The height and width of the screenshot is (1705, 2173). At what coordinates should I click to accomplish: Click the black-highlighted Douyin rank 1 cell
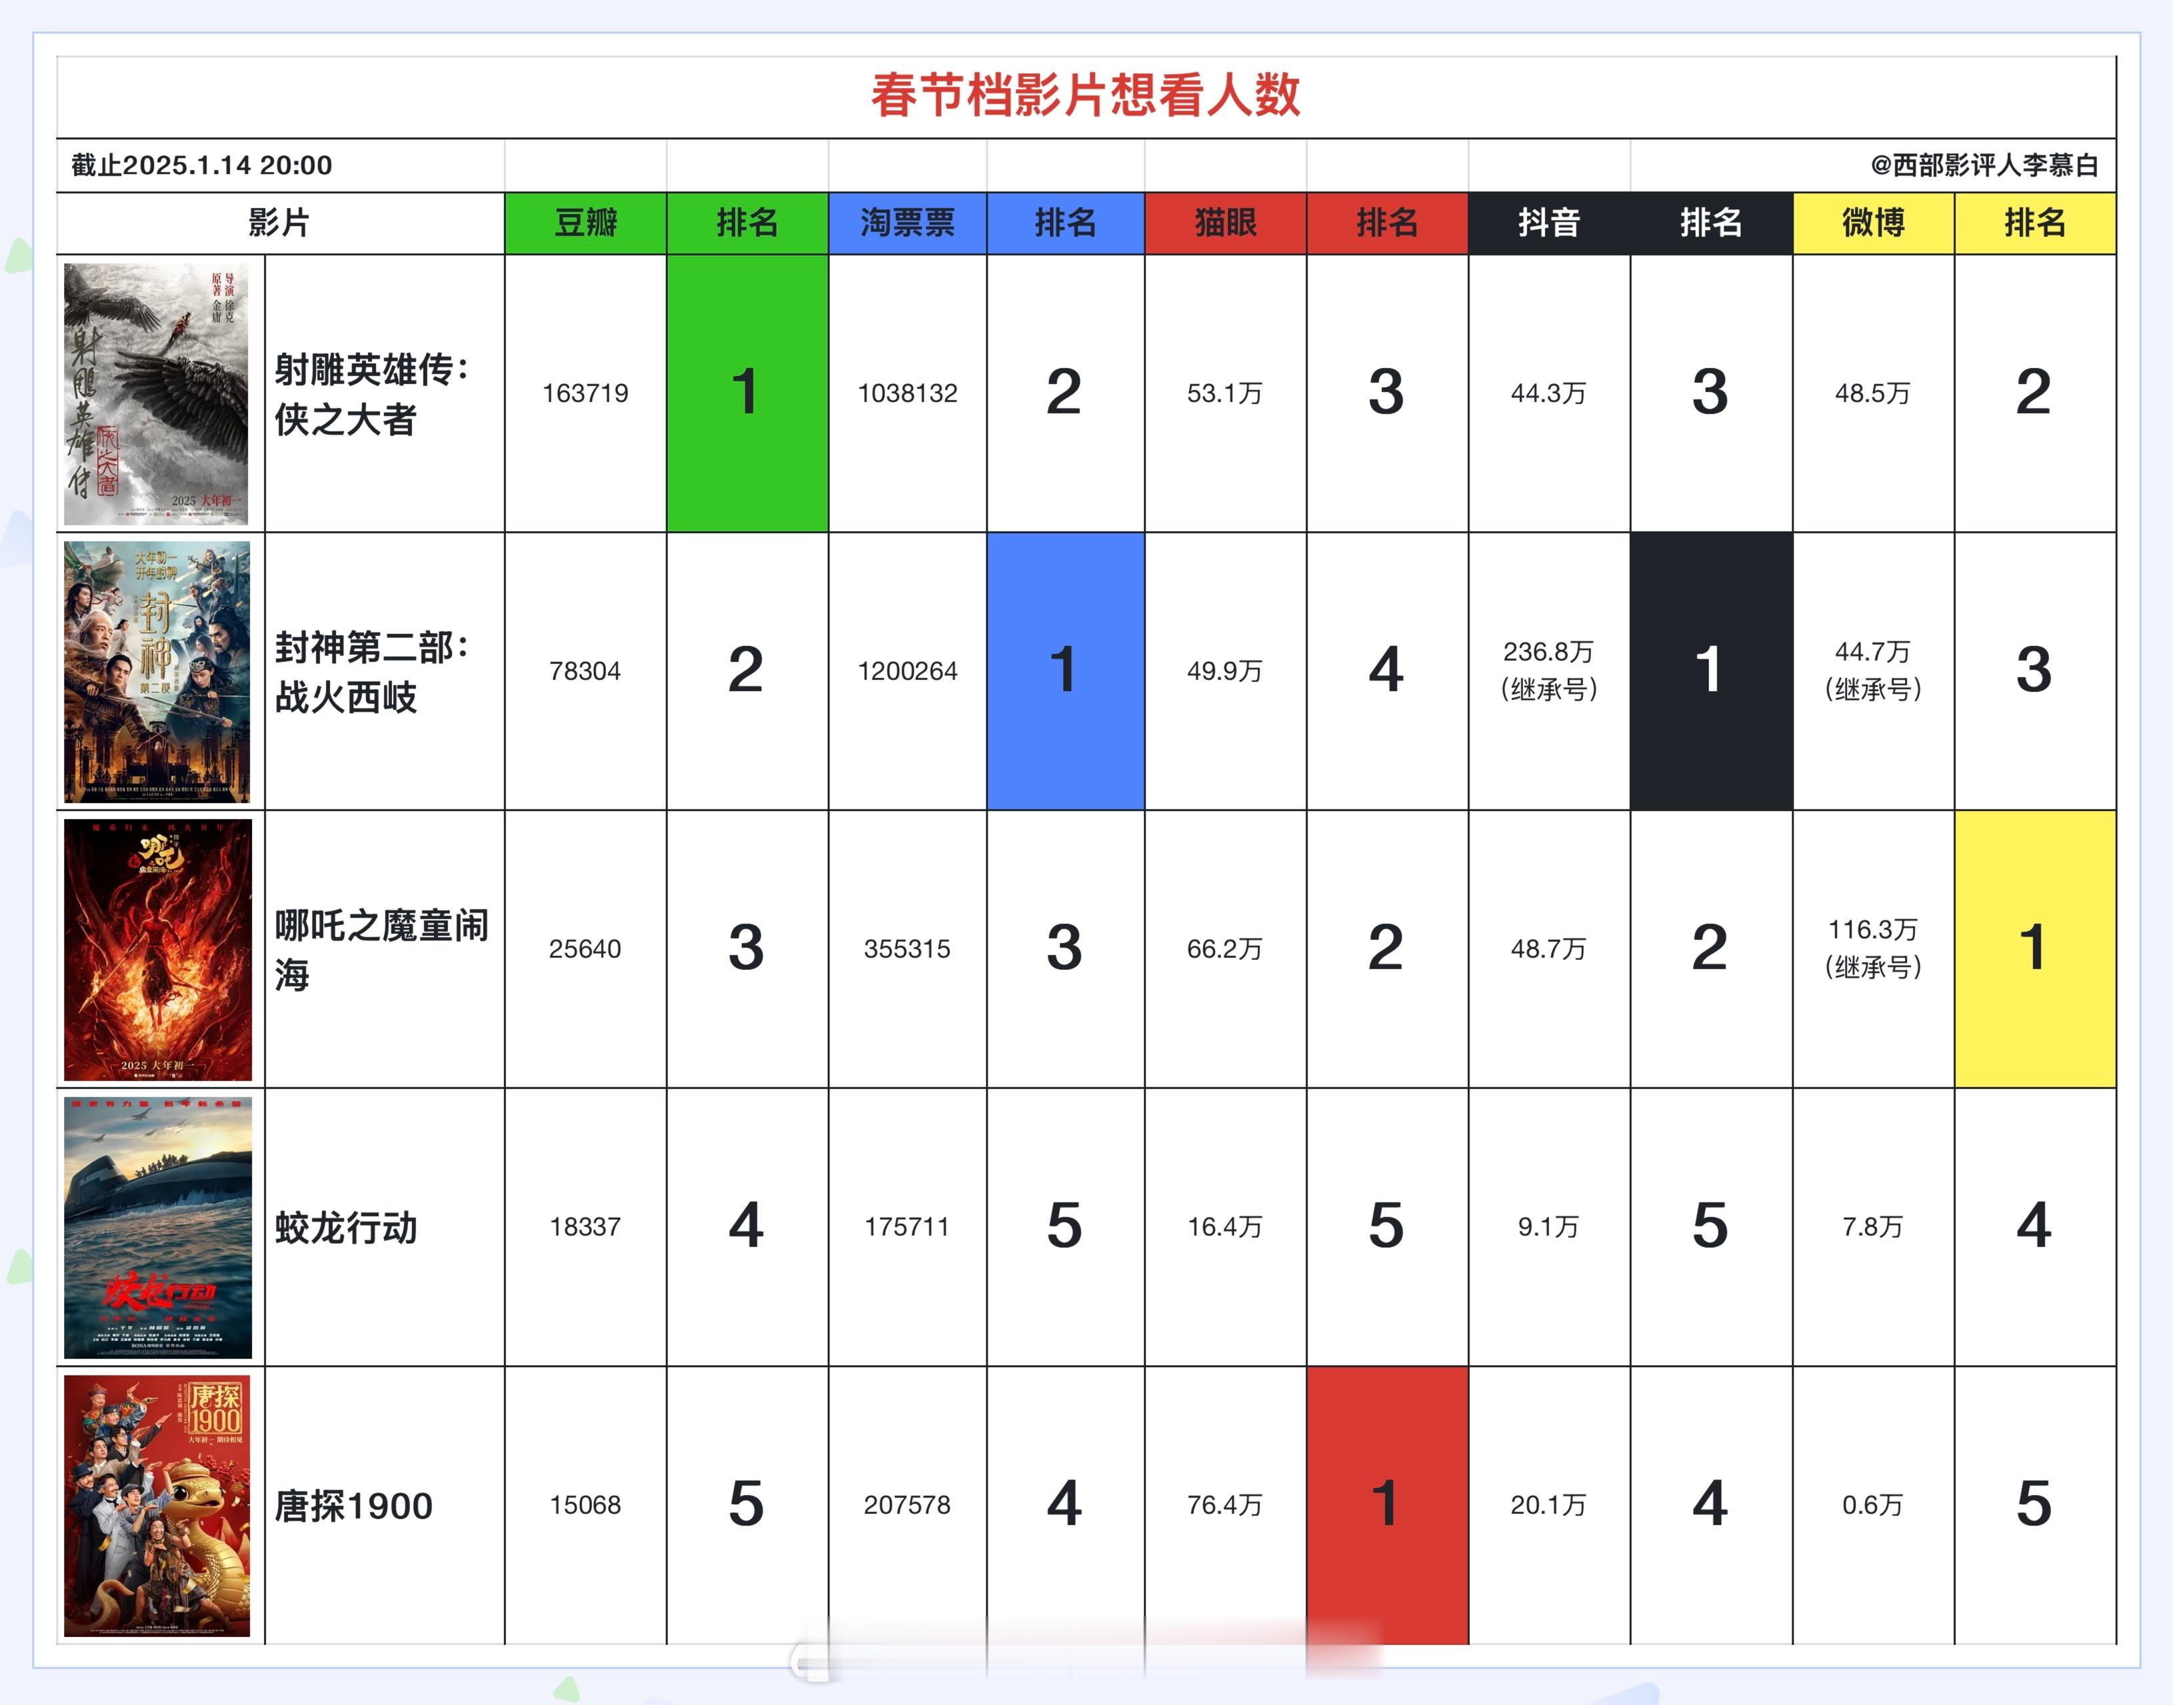point(1711,671)
